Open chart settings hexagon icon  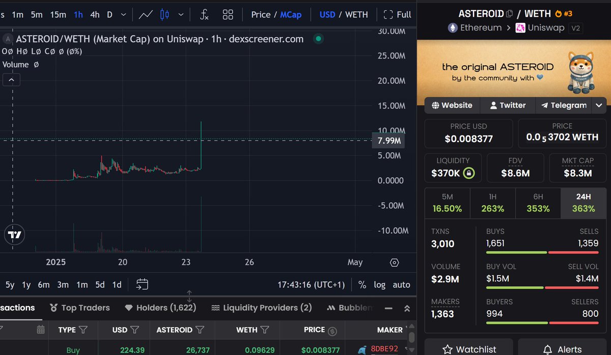[395, 263]
